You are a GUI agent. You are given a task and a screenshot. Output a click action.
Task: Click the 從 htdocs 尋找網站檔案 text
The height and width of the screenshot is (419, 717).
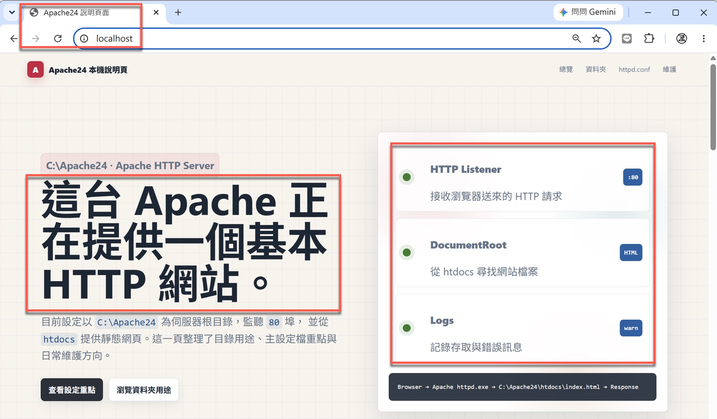484,271
